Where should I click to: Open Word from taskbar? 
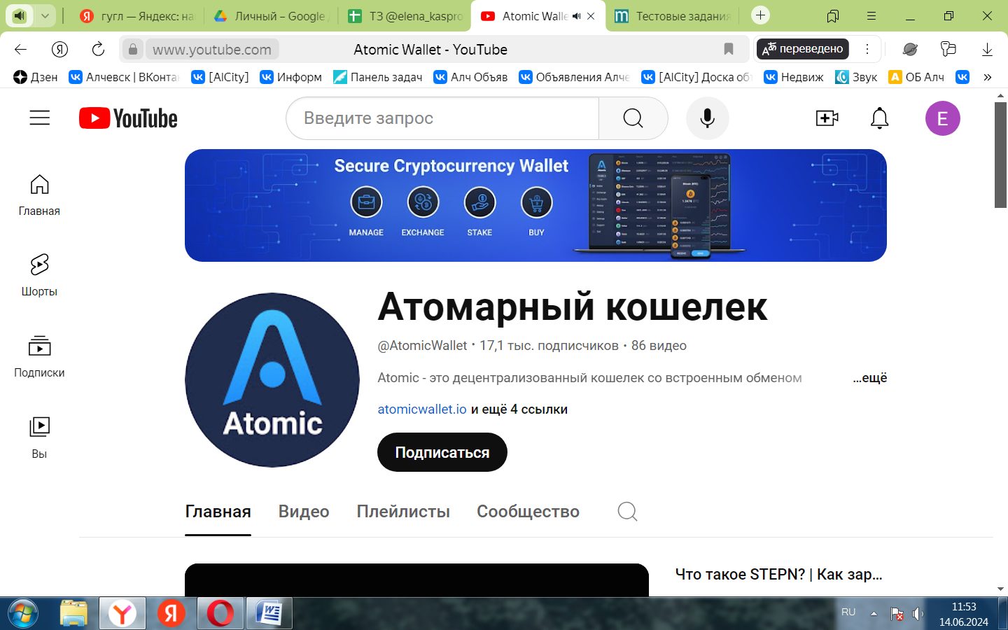pos(269,614)
